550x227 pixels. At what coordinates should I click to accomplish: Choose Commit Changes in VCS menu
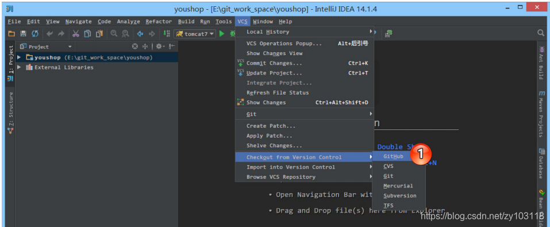coord(305,63)
